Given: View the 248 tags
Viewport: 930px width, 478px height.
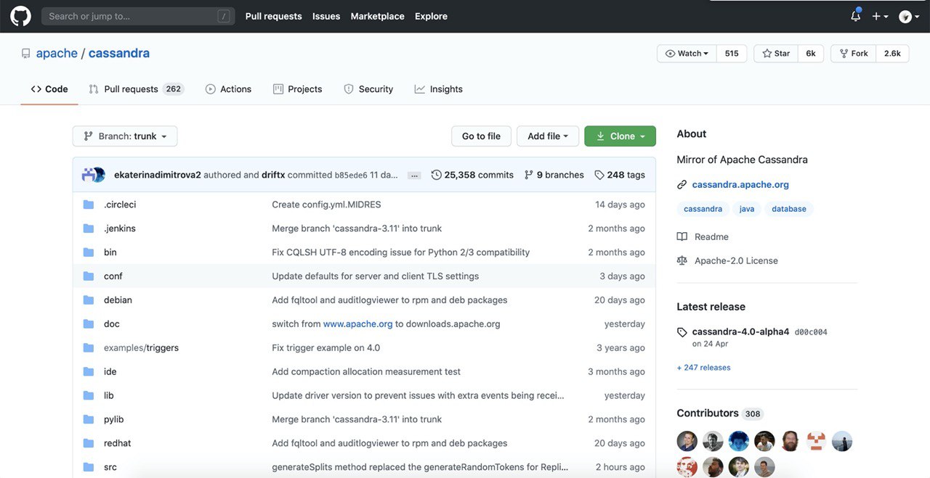Looking at the screenshot, I should point(620,175).
